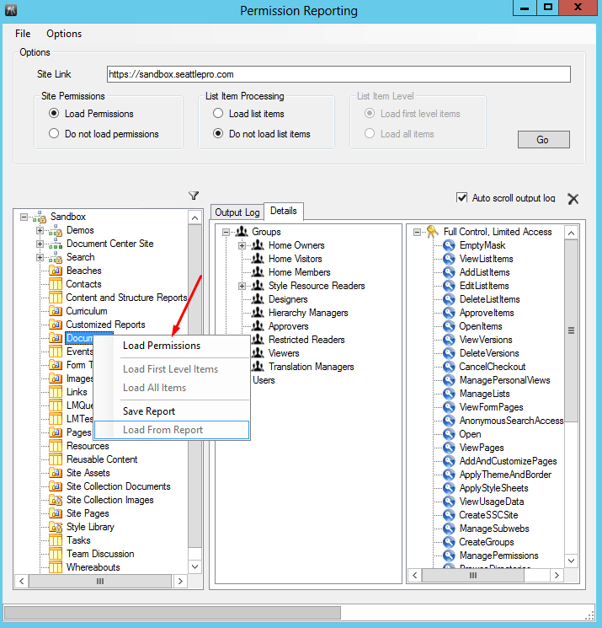Click the Contacts list icon in tree
602x628 pixels.
[x=56, y=284]
